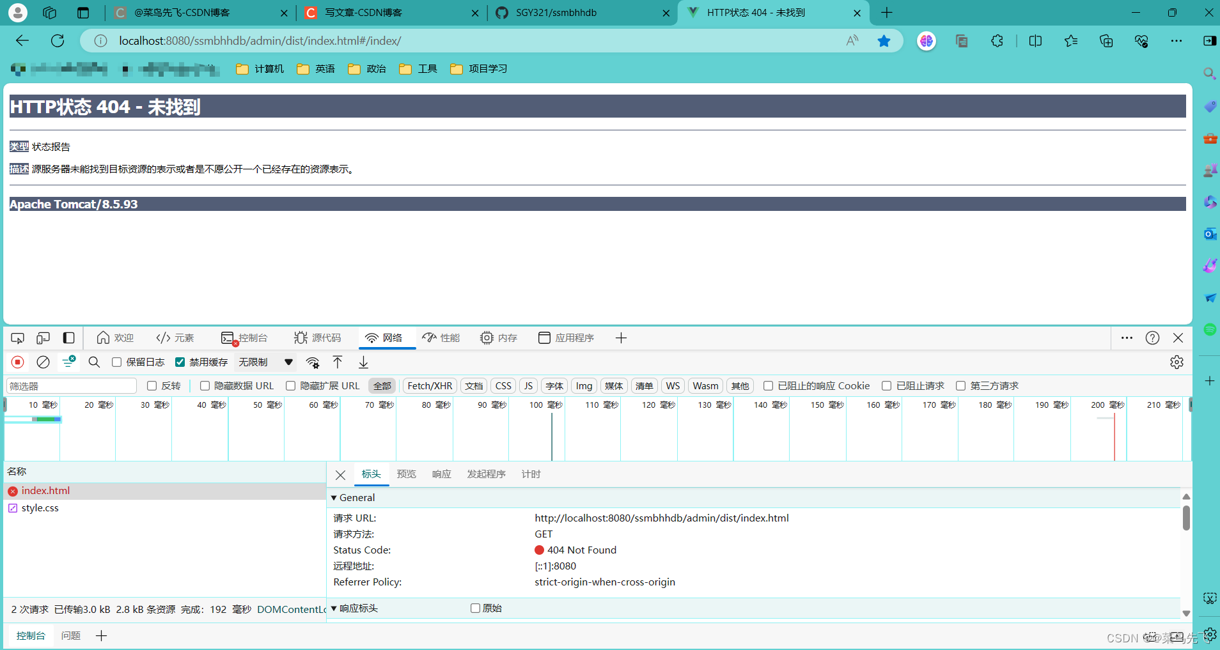Screen dimensions: 1220x650
Task: Open a new browser tab
Action: [x=887, y=13]
